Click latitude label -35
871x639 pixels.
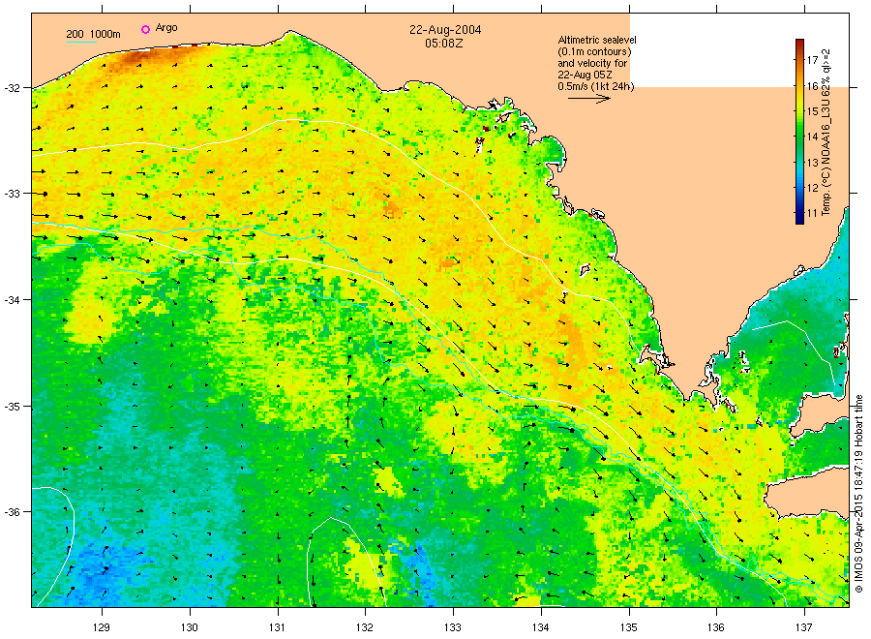[x=11, y=407]
